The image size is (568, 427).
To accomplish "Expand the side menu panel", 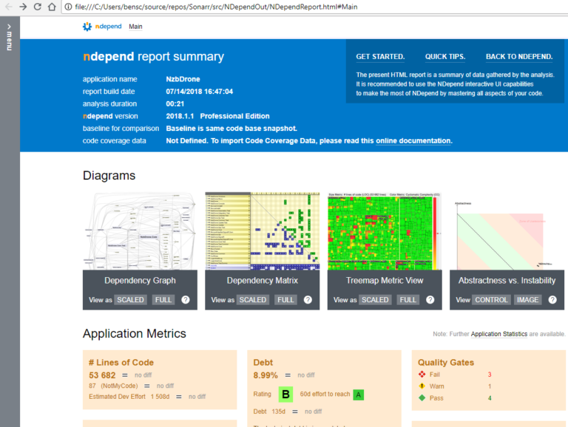I will pyautogui.click(x=10, y=37).
